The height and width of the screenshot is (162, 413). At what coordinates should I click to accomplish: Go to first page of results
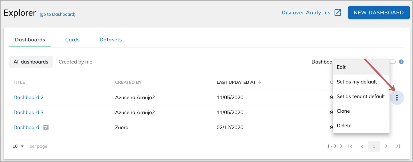click(x=350, y=146)
